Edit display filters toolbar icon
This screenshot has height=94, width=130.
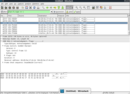[x=97, y=8]
